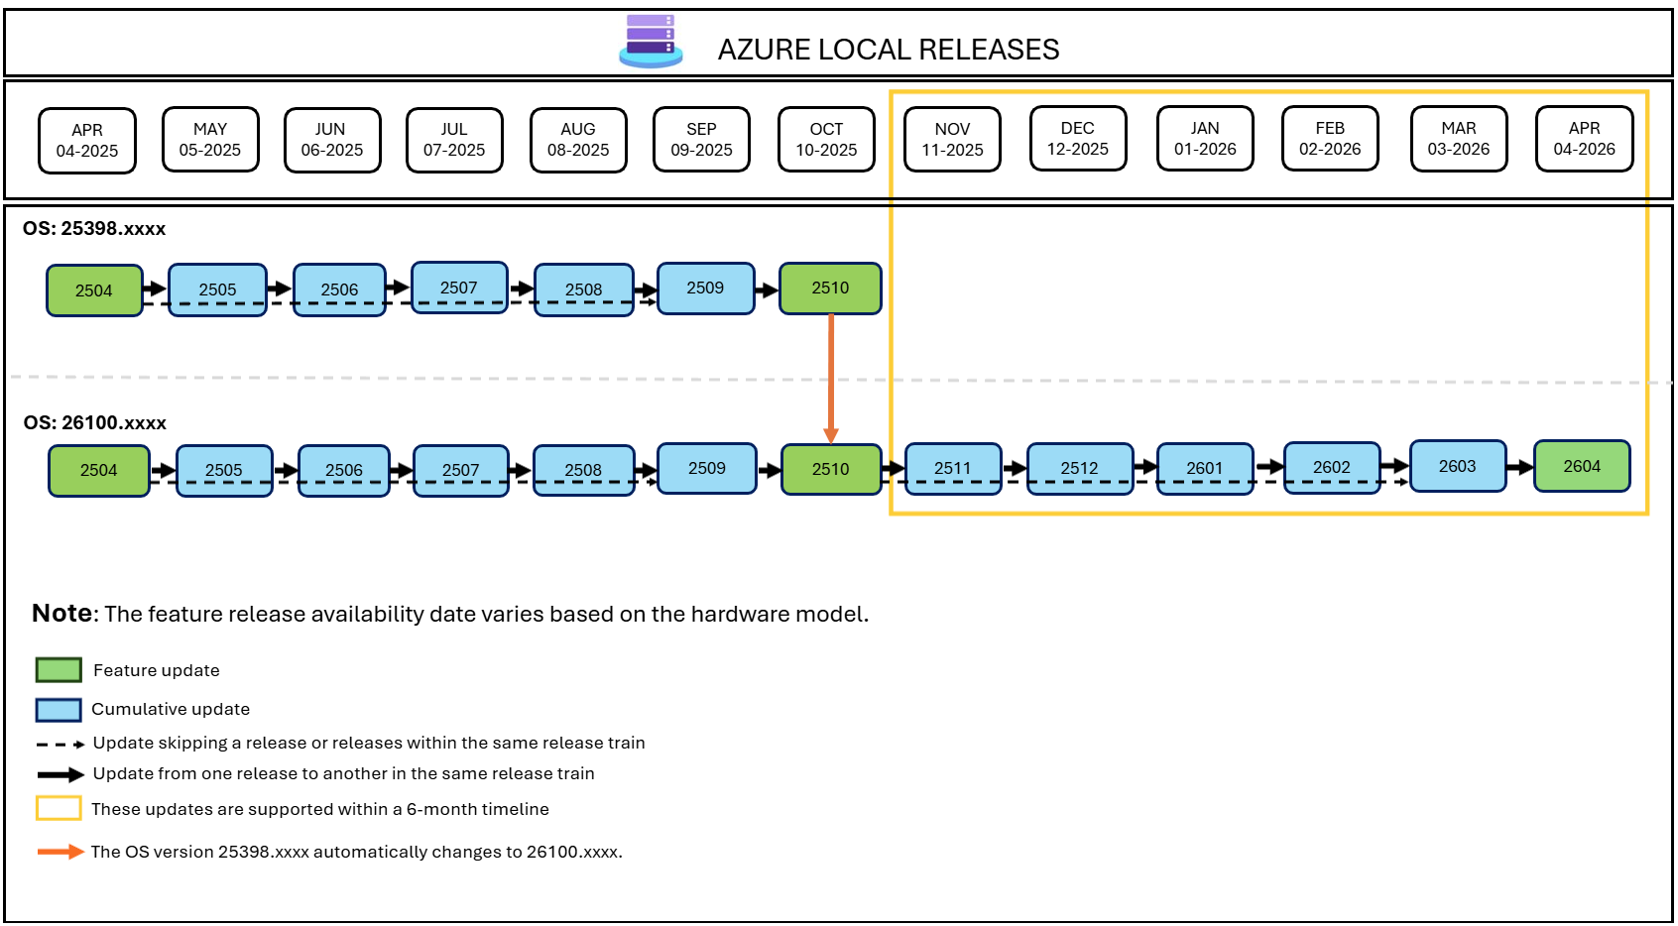Click the dashed arrow legend icon
1678x926 pixels.
click(x=60, y=745)
